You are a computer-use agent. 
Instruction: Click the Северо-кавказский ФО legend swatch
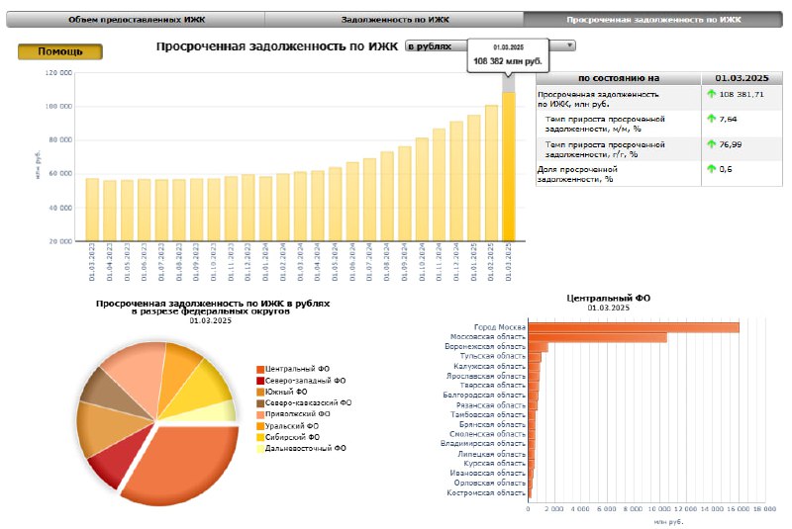(x=260, y=402)
